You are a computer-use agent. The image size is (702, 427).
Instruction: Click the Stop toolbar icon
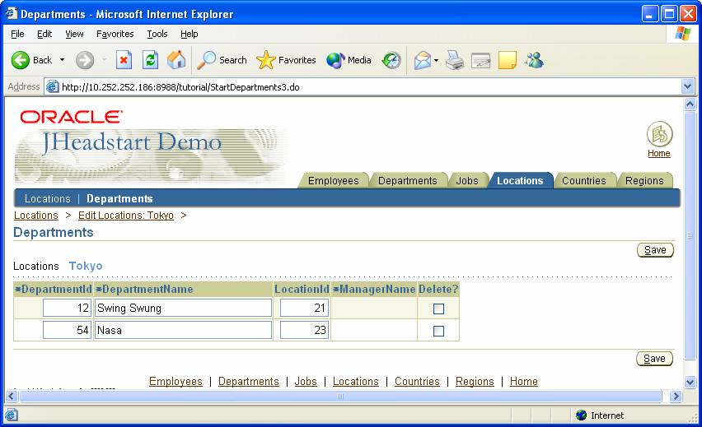pyautogui.click(x=124, y=60)
